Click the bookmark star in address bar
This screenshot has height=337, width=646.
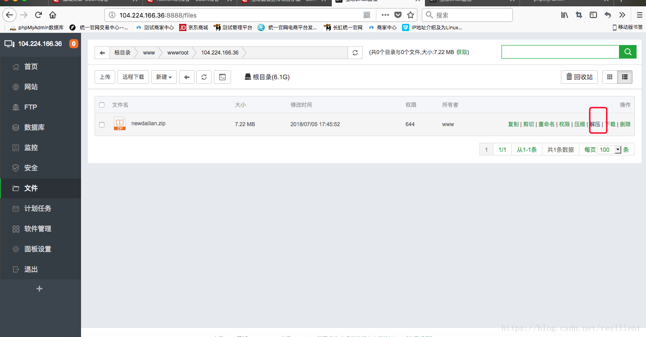click(x=411, y=15)
